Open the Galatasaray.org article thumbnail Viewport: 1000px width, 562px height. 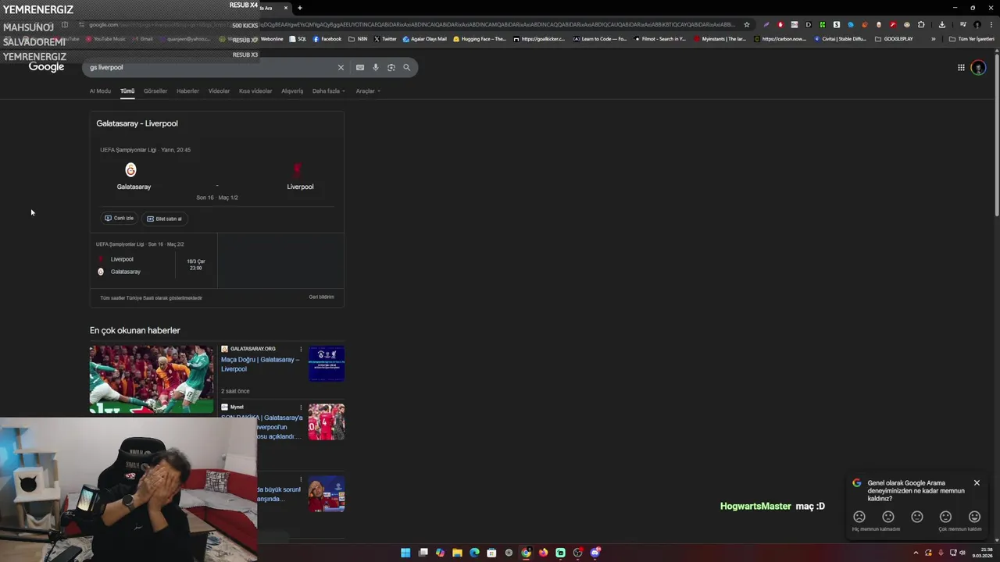327,364
